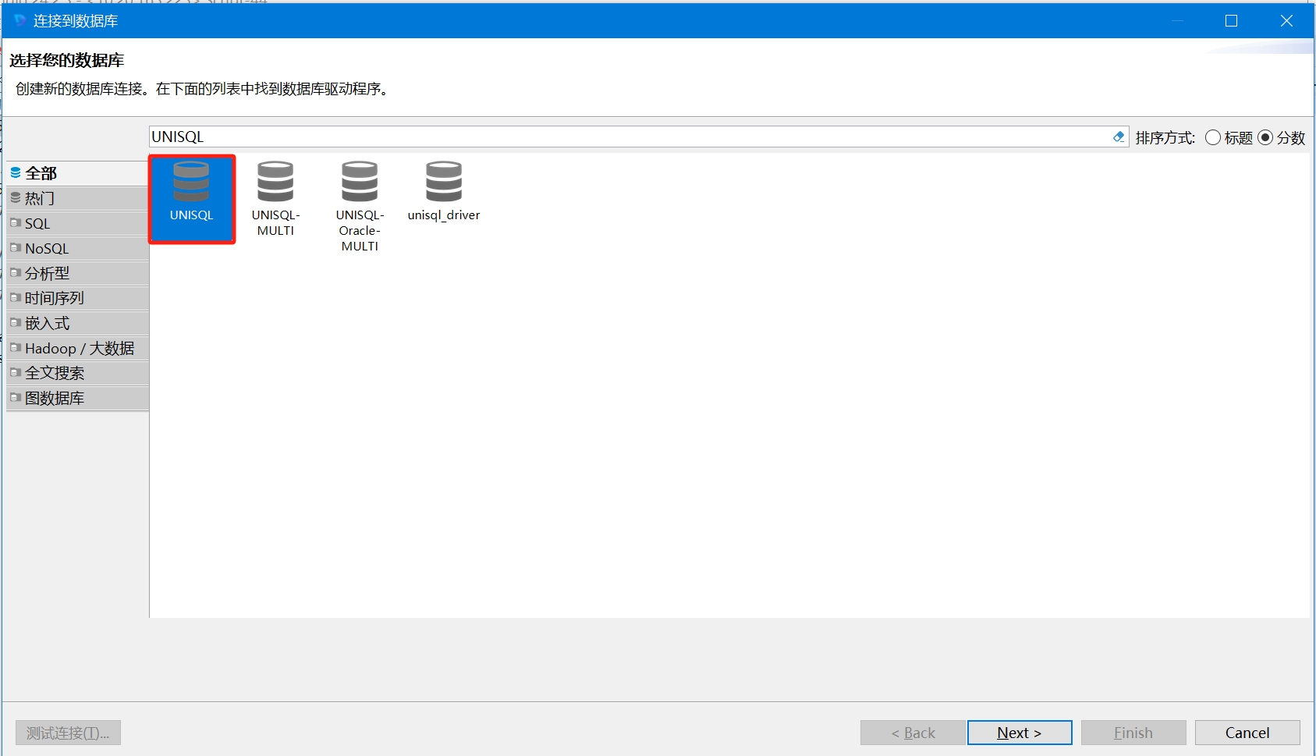Select the 图数据库 category
This screenshot has height=756, width=1316.
pyautogui.click(x=77, y=398)
